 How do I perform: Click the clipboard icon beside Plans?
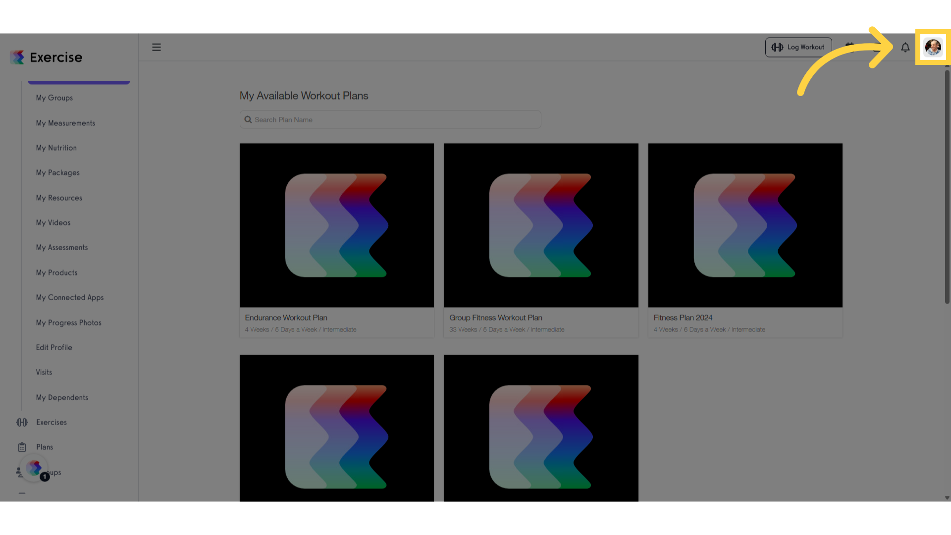22,447
